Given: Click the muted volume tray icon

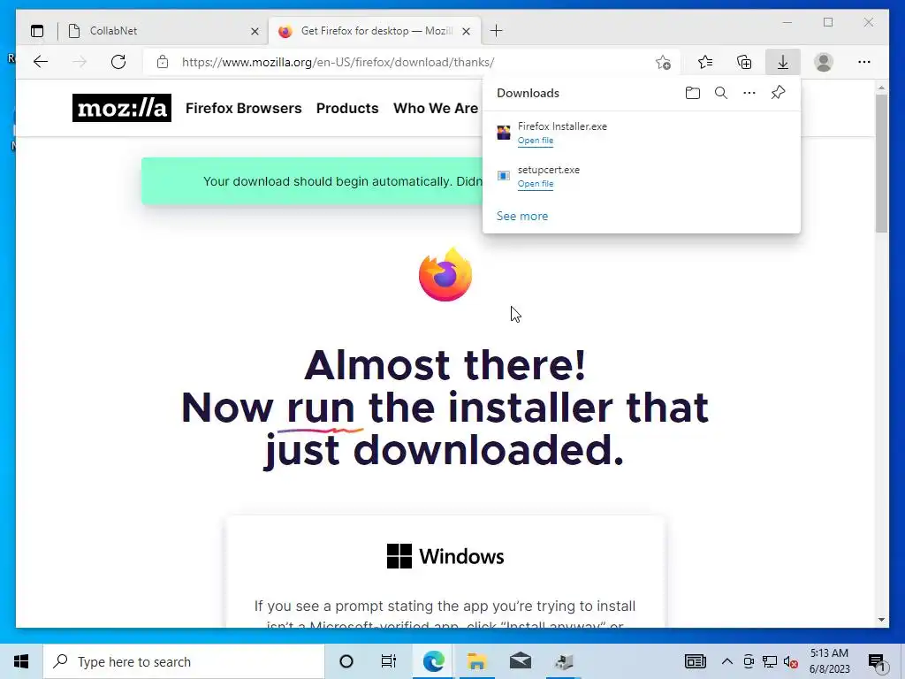Looking at the screenshot, I should (791, 661).
